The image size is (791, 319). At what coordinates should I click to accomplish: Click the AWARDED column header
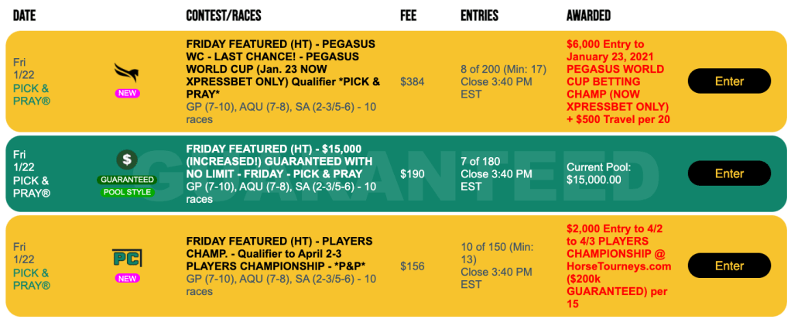point(588,15)
